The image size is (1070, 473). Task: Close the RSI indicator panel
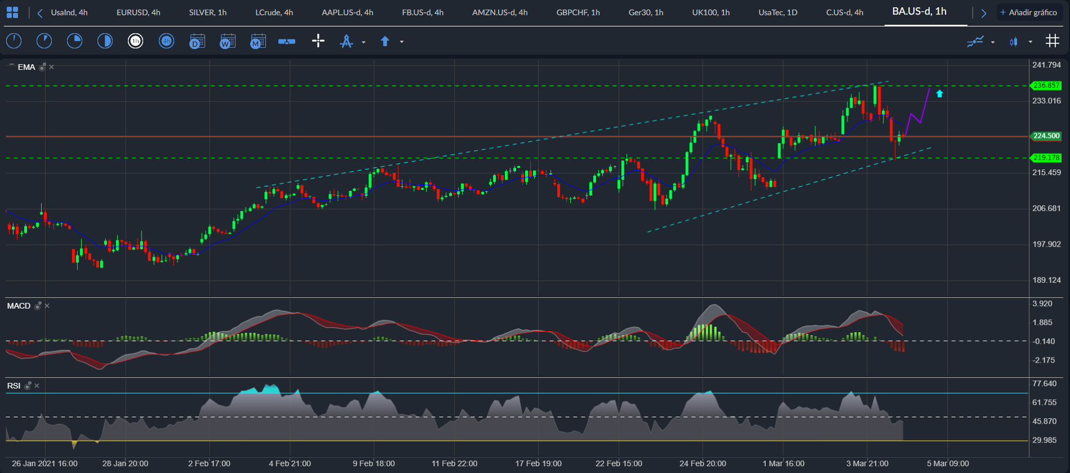tap(37, 386)
